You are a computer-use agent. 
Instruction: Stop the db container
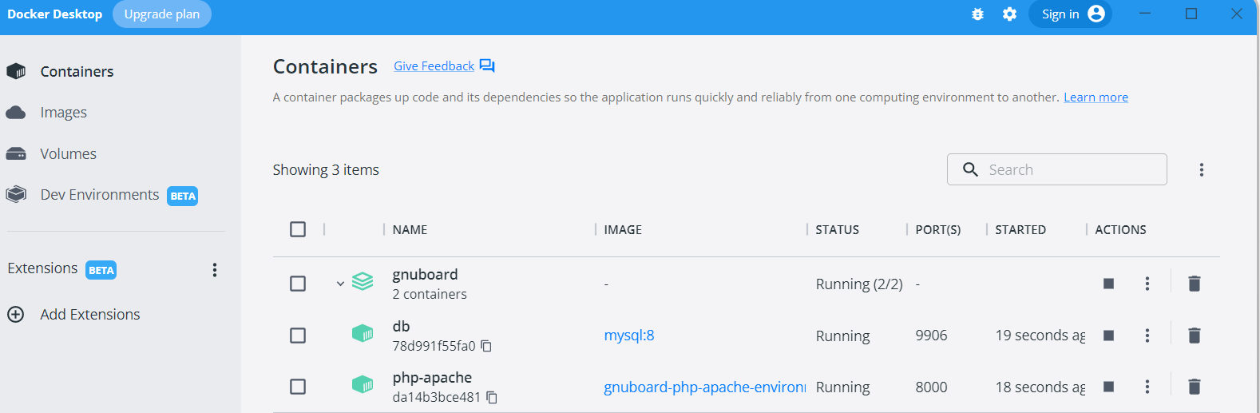click(1108, 336)
